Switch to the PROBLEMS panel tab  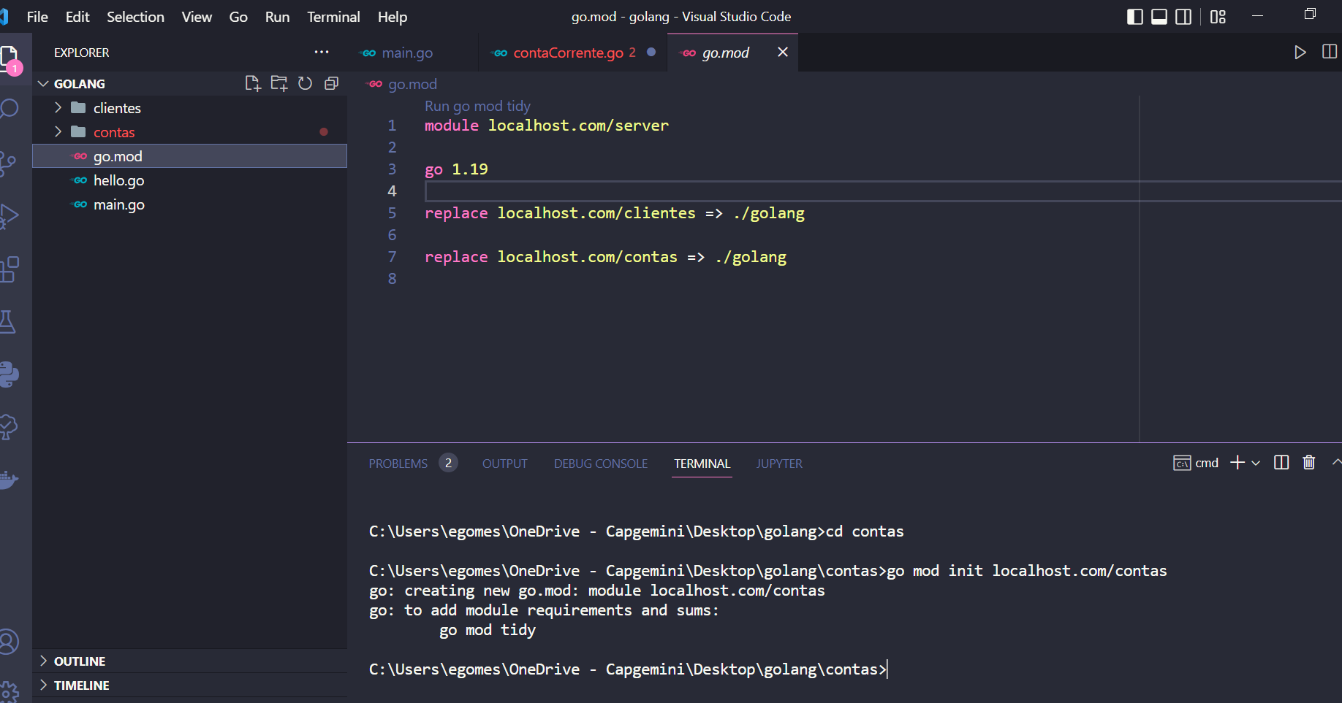398,464
